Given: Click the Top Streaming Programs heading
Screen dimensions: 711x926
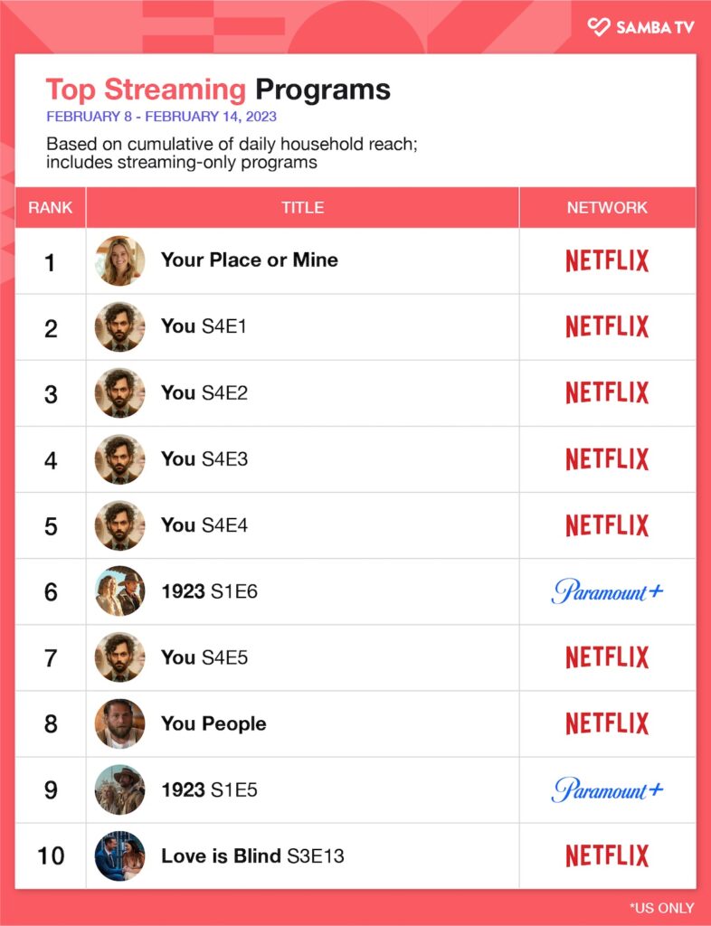Looking at the screenshot, I should point(218,90).
